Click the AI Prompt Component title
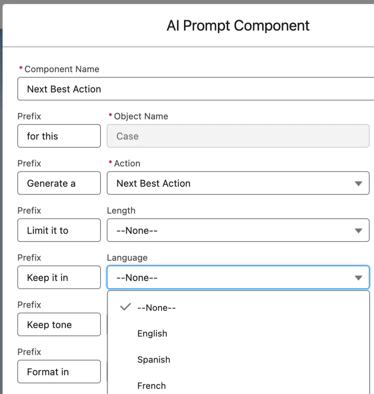The image size is (374, 394). pos(238,25)
